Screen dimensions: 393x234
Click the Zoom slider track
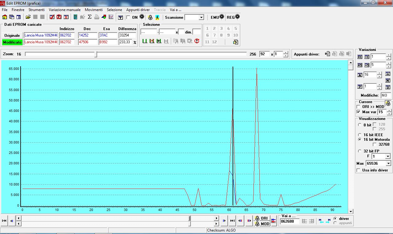pos(136,54)
